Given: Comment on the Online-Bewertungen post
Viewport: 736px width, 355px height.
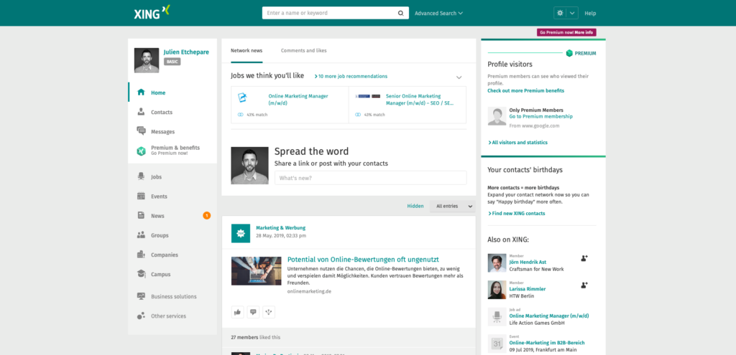Looking at the screenshot, I should tap(253, 312).
